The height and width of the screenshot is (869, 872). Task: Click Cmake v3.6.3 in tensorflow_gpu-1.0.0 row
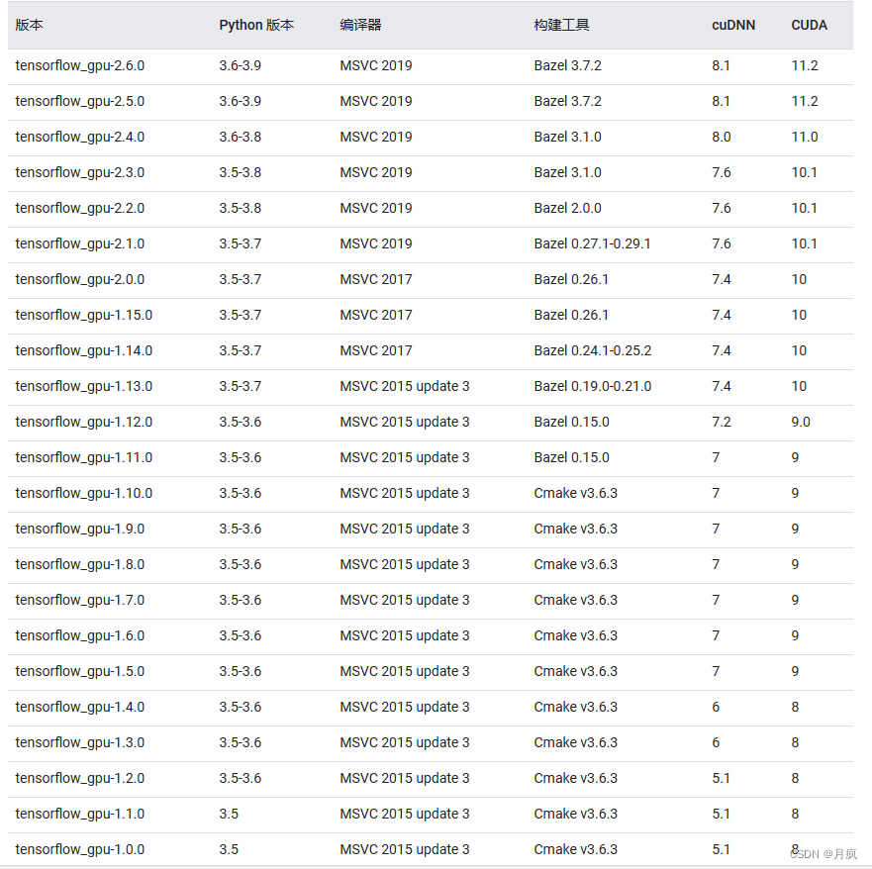[576, 848]
